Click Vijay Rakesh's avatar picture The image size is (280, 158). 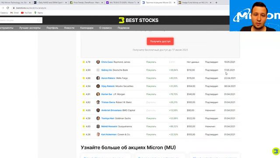98,86
